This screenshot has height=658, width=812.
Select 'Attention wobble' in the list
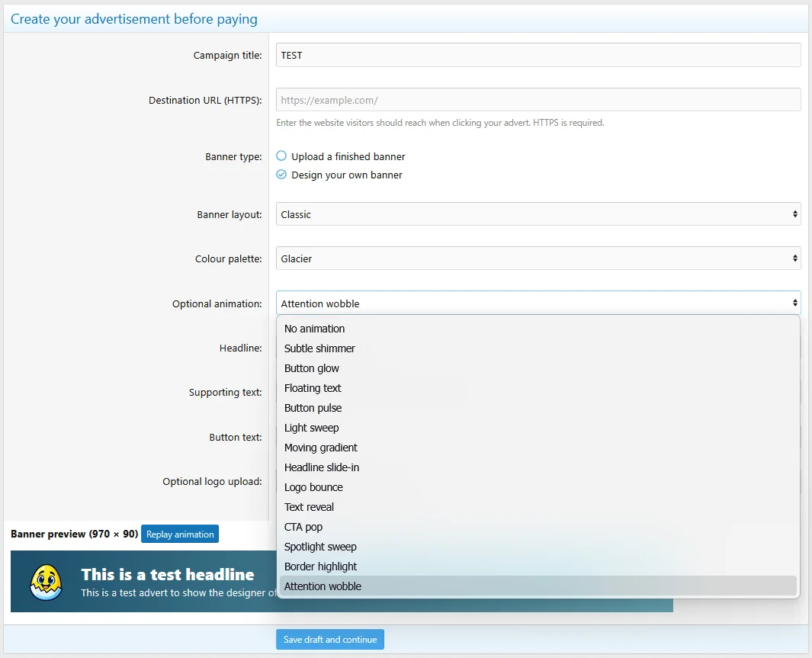[538, 586]
